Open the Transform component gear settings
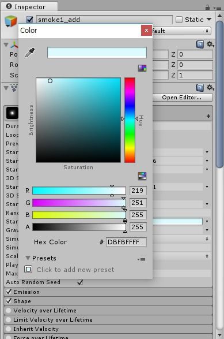Image resolution: width=224 pixels, height=339 pixels. [210, 44]
